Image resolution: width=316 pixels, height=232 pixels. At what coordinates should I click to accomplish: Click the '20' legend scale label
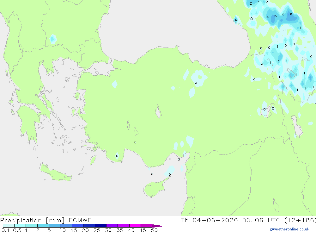click(x=85, y=230)
